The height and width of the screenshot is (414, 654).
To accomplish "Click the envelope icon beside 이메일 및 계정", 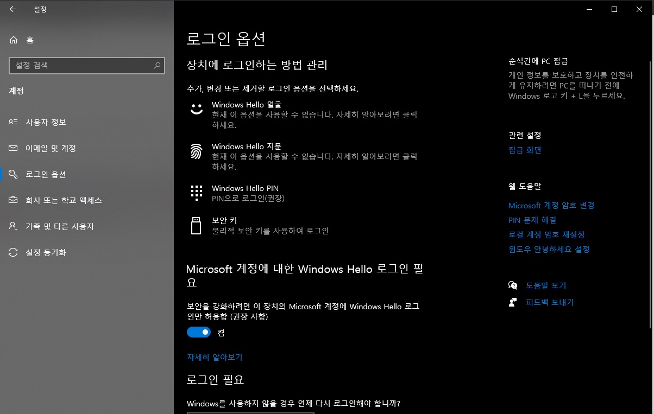I will point(14,148).
